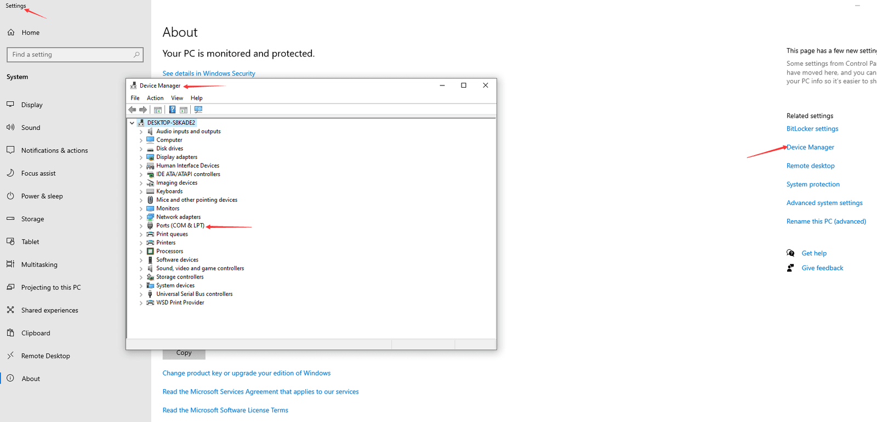The height and width of the screenshot is (422, 877).
Task: Select the Monitors category icon
Action: pos(150,208)
